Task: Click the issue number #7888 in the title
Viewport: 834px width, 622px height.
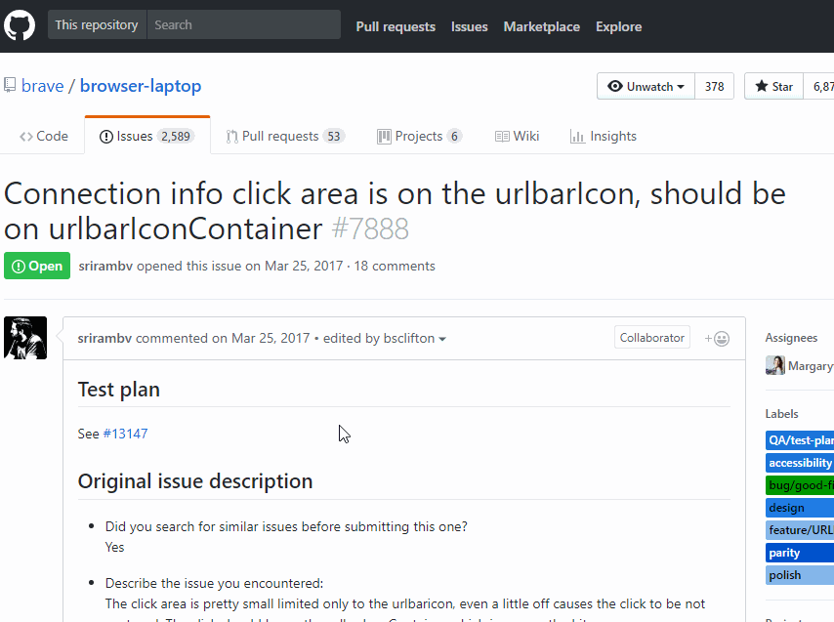Action: point(370,229)
